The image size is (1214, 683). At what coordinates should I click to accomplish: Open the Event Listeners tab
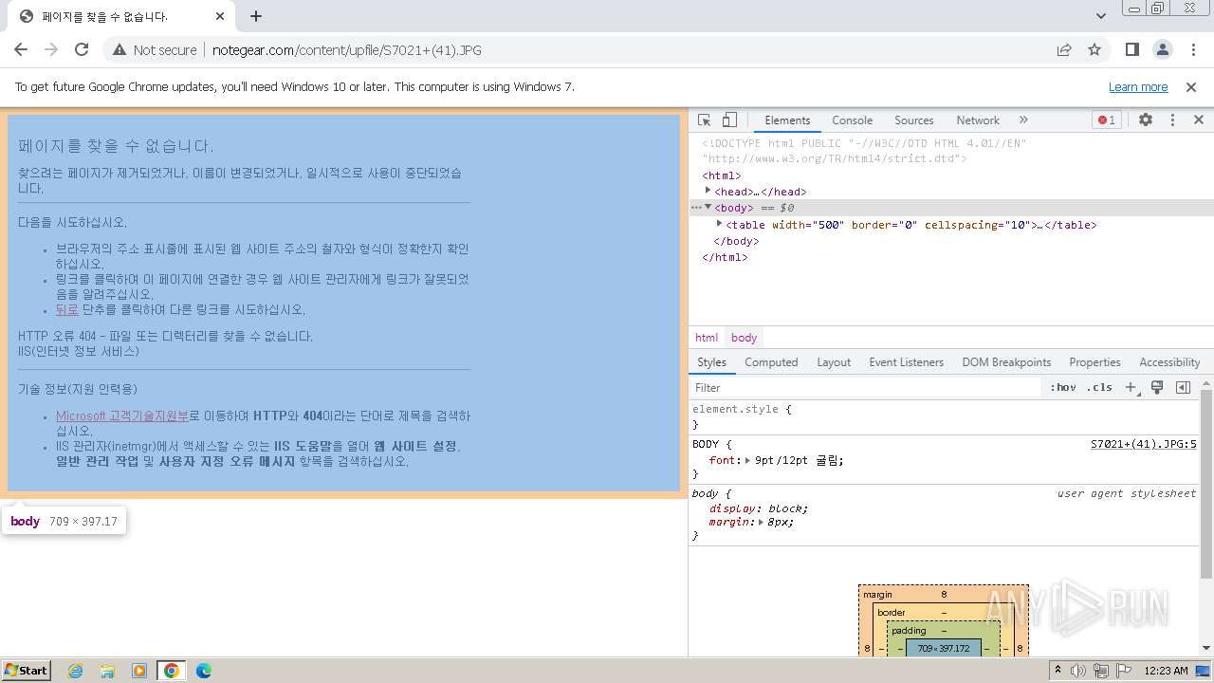pos(907,362)
